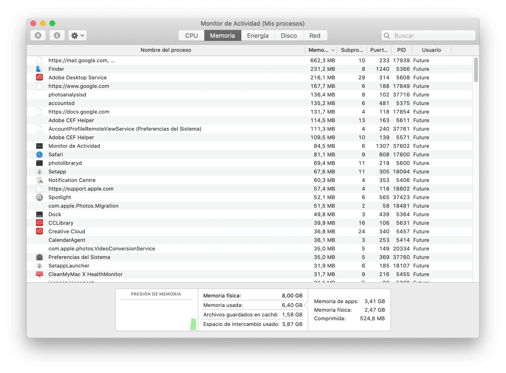This screenshot has width=506, height=373.
Task: Select the photoanalysisd process name
Action: [67, 95]
